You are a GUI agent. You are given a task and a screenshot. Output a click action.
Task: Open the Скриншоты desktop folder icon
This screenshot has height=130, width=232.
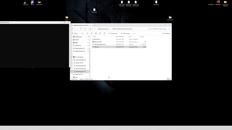pyautogui.click(x=39, y=3)
